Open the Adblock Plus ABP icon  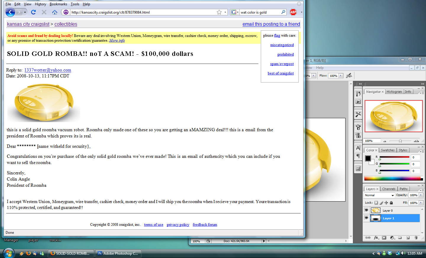pos(293,12)
